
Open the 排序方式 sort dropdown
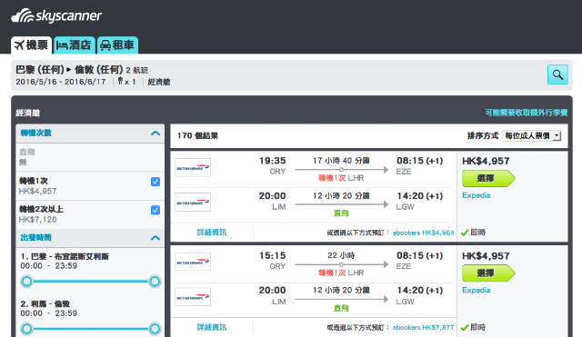click(x=531, y=135)
